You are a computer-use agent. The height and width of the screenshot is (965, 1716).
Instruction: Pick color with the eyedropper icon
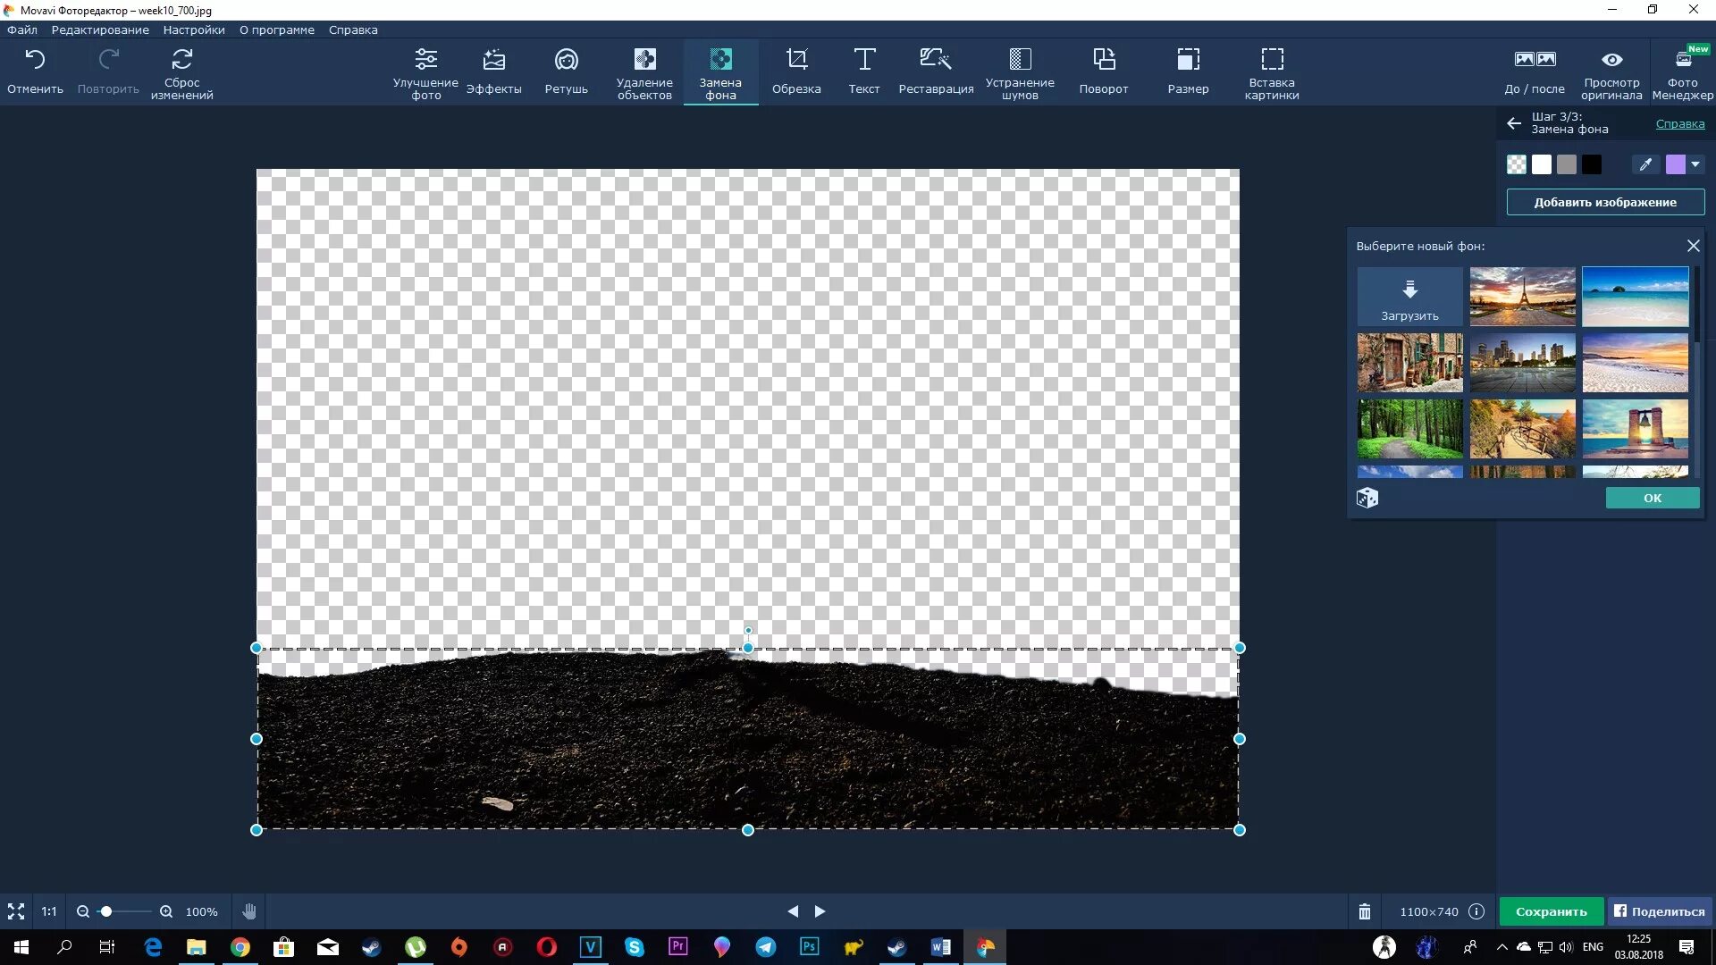(x=1645, y=164)
